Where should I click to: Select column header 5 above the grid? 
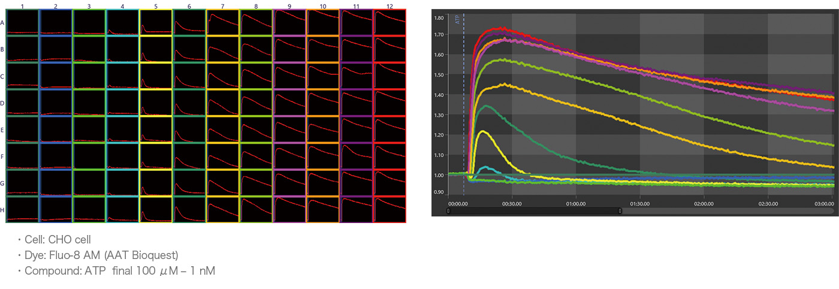[156, 5]
